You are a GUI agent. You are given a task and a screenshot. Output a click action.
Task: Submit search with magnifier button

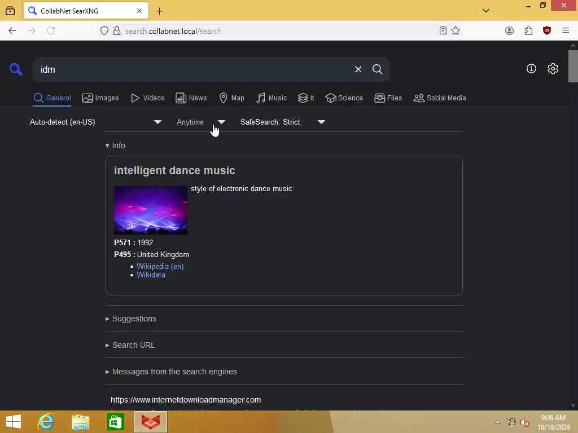click(x=377, y=69)
